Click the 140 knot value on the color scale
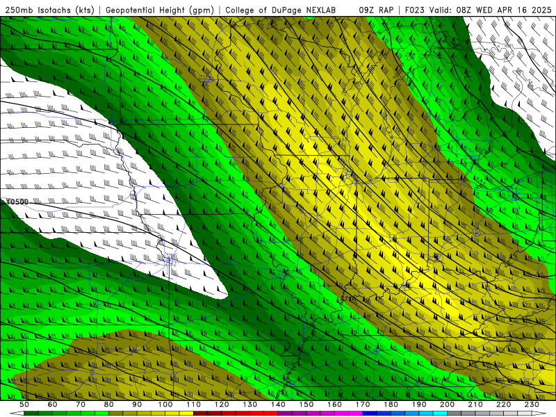 point(278,404)
